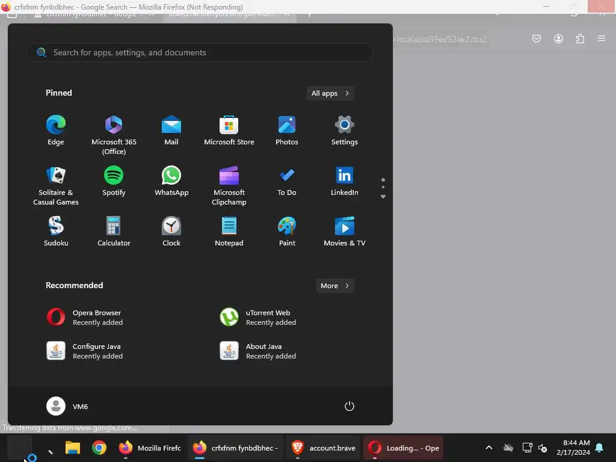Open Paint
This screenshot has height=462, width=616.
287,232
